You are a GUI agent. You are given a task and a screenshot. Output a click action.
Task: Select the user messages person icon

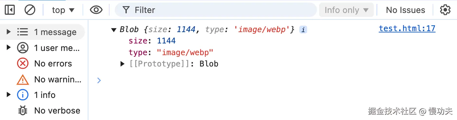22,48
